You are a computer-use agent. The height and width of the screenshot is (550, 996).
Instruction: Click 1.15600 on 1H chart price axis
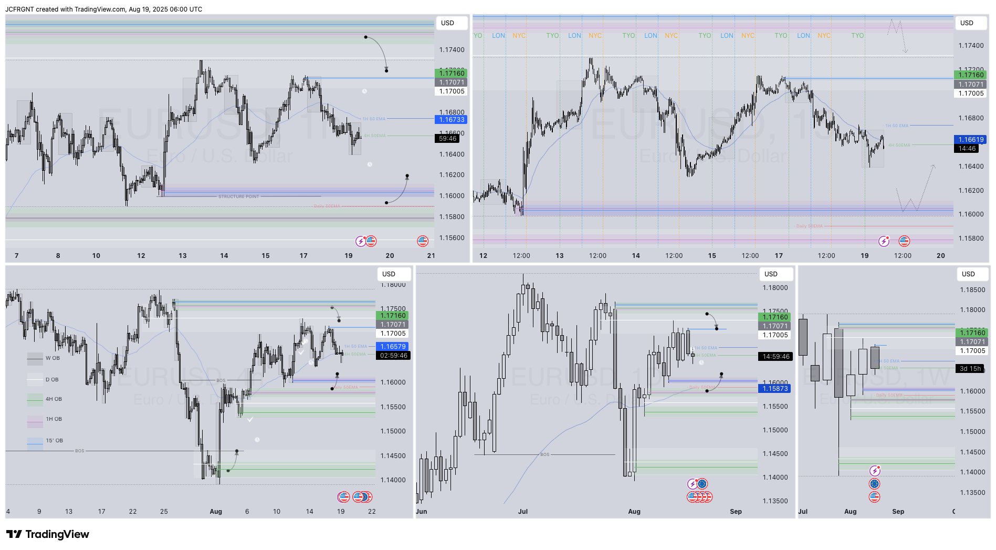[x=452, y=238]
